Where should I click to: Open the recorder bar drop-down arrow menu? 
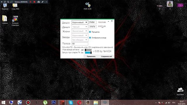[x=2, y=2]
